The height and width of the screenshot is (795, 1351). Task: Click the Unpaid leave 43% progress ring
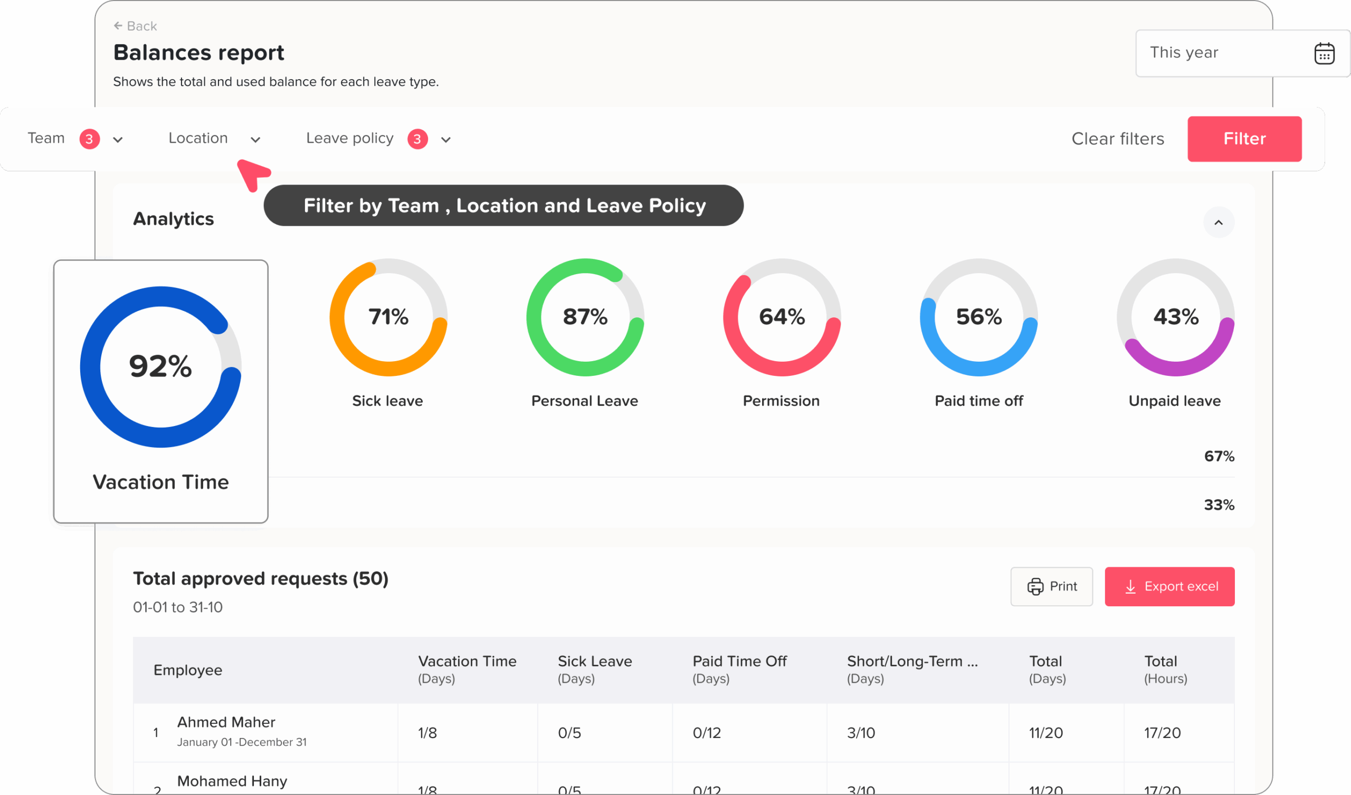[1175, 317]
